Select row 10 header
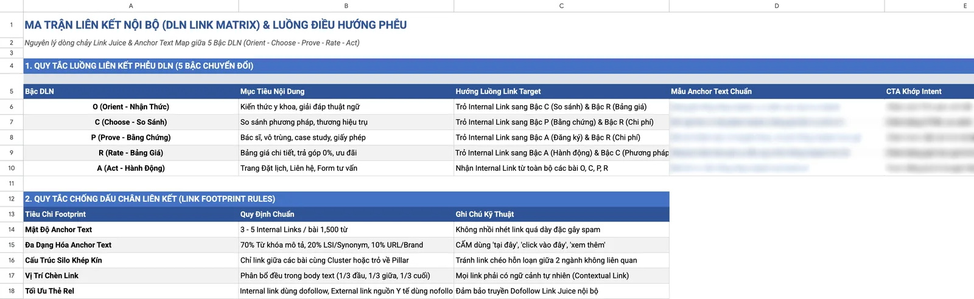974x299 pixels. point(12,168)
